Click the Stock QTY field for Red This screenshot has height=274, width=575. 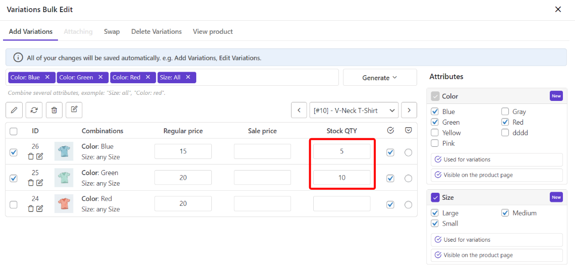[341, 204]
